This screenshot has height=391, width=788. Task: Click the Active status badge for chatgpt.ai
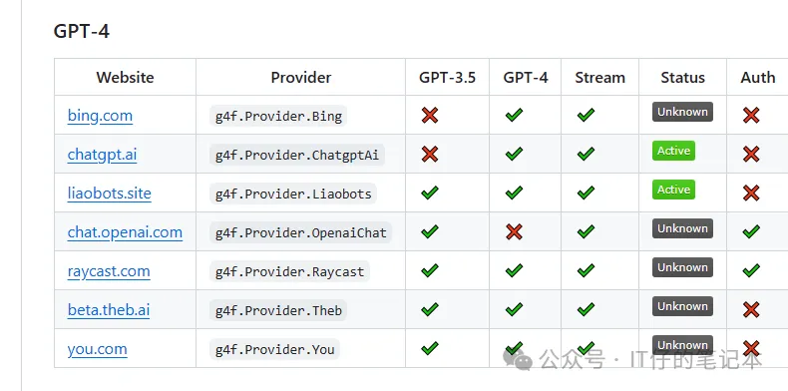point(673,151)
